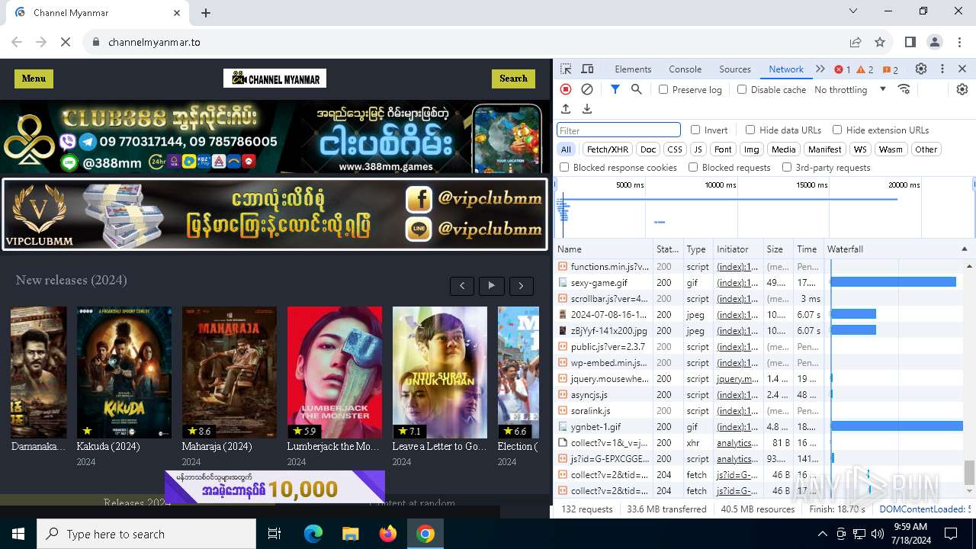Click the network request list scrollbar
The height and width of the screenshot is (549, 976).
coord(969,472)
